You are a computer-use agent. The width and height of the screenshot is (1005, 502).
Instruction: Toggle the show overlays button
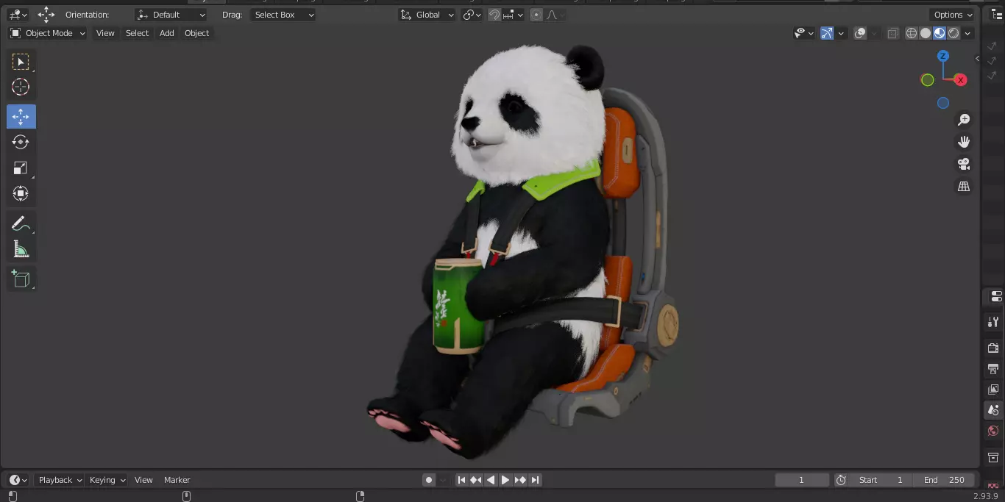pos(860,33)
